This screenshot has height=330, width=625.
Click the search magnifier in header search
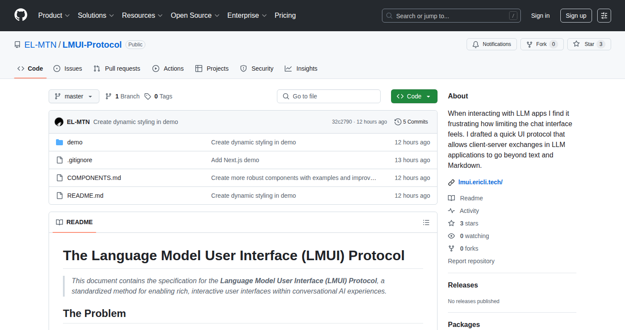click(x=389, y=16)
